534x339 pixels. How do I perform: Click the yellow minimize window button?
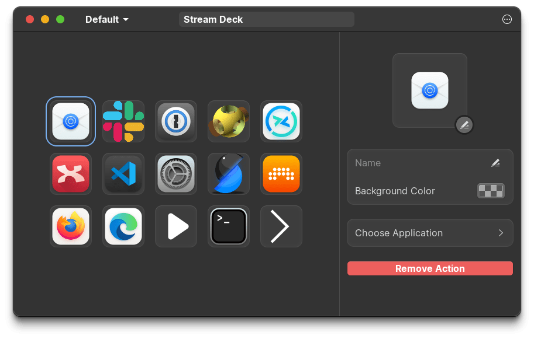point(45,19)
